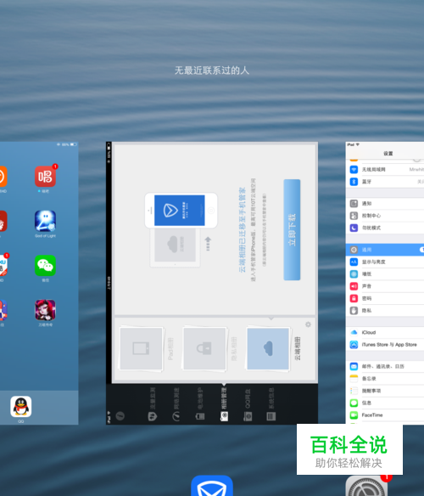Open the 唱吧 app on home screen card
The image size is (424, 496).
[45, 177]
